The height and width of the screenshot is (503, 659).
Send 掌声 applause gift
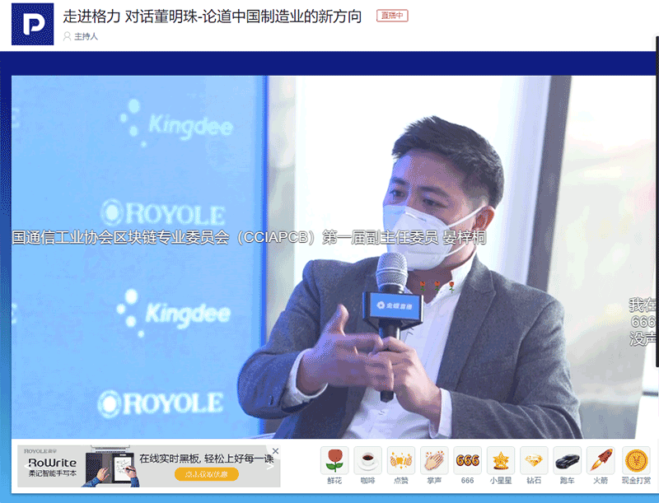(434, 461)
